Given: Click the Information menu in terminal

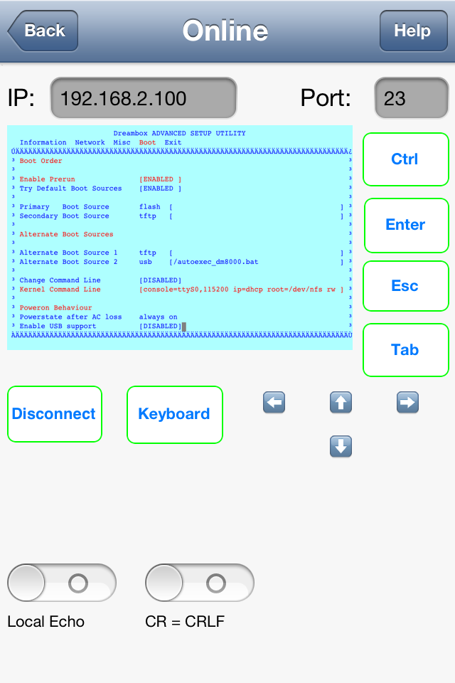Looking at the screenshot, I should point(43,142).
